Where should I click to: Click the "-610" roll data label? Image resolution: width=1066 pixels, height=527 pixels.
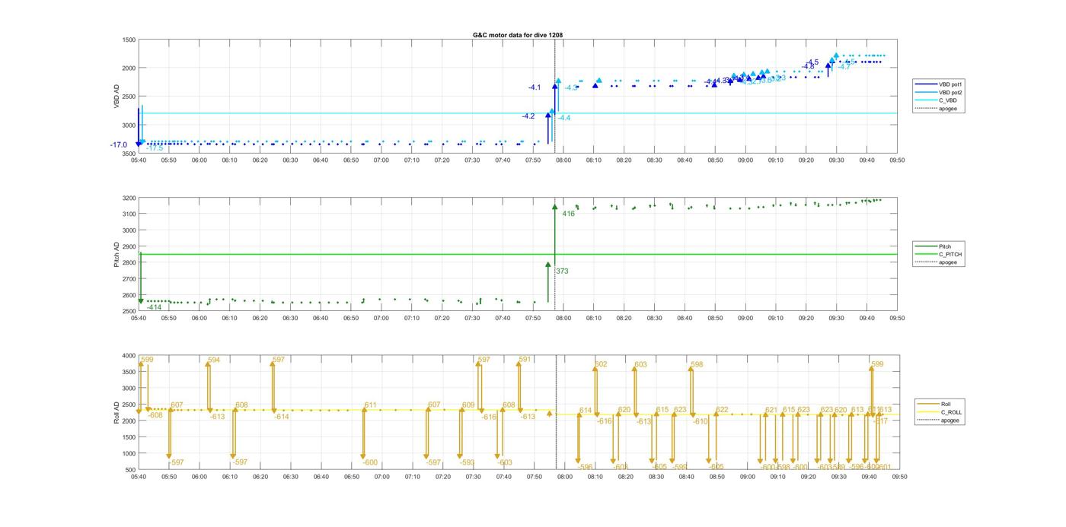701,421
